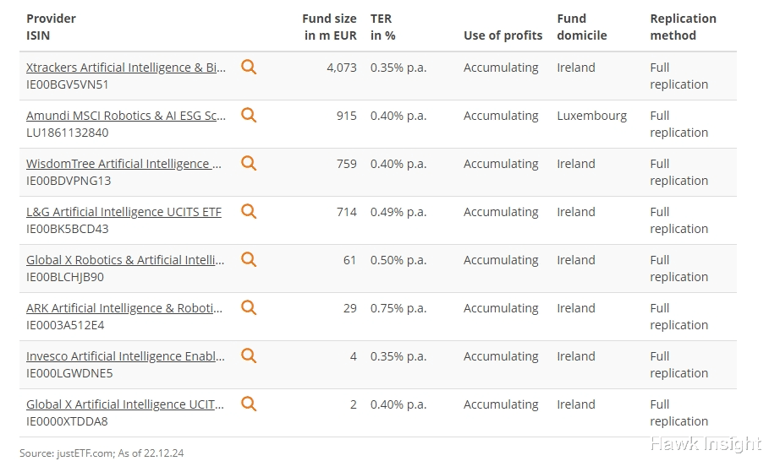Open magnifier icon next to Invesco Artificial Intelligence
The image size is (769, 461).
(x=249, y=355)
